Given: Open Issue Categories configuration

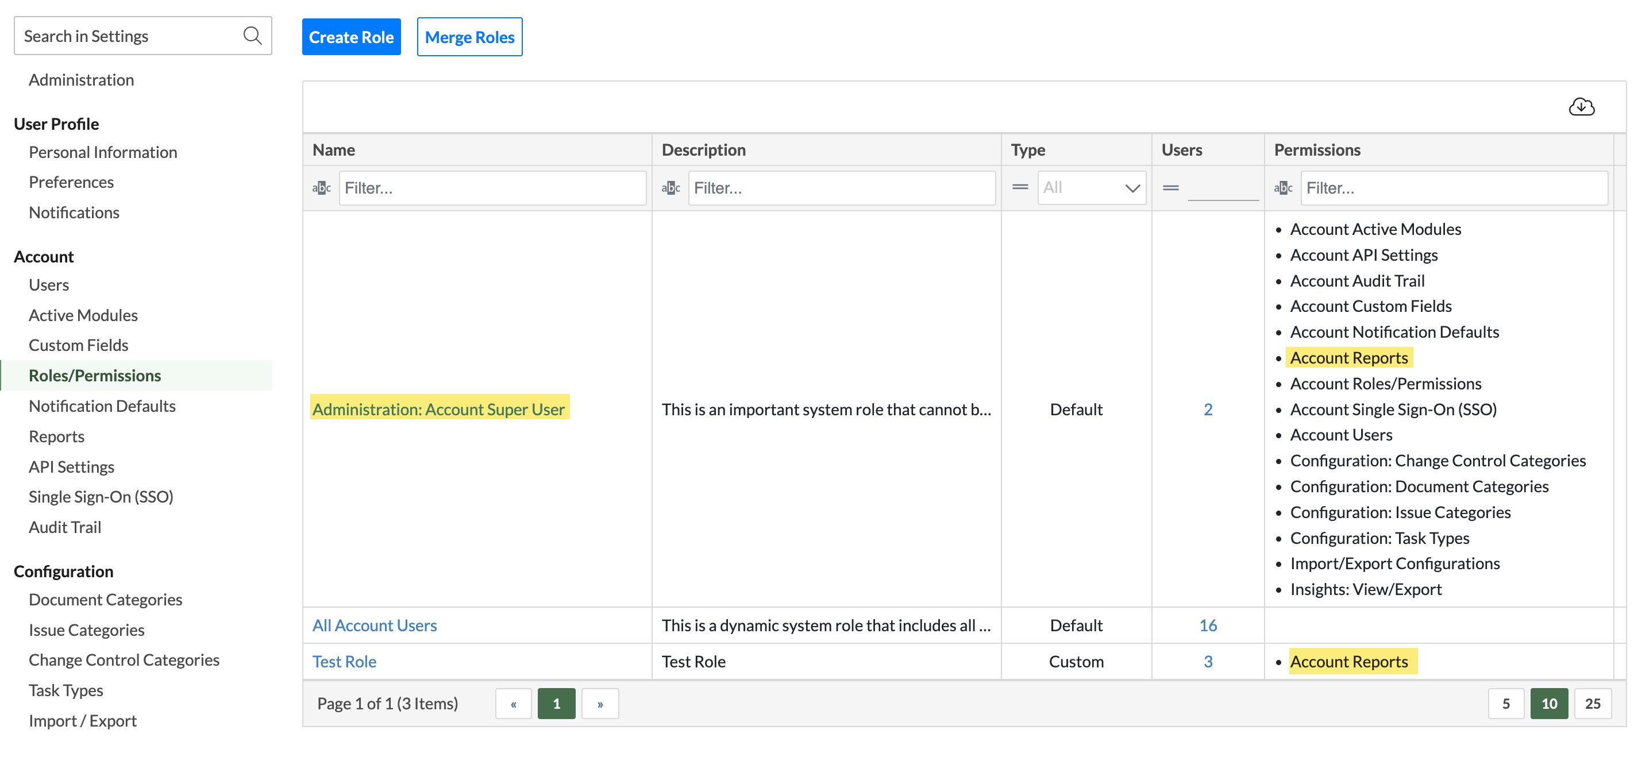Looking at the screenshot, I should [x=86, y=629].
